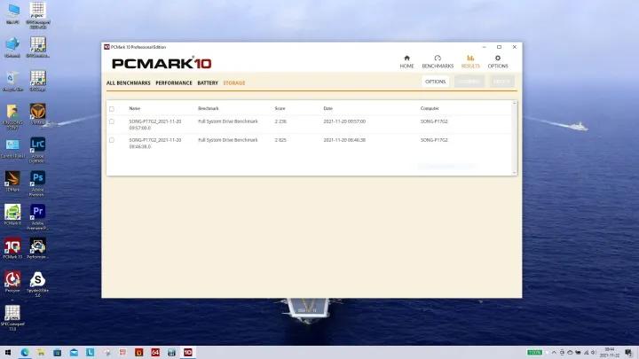Select the SPECviewperf 13.0 desktop shortcut
This screenshot has width=639, height=359.
click(x=12, y=318)
